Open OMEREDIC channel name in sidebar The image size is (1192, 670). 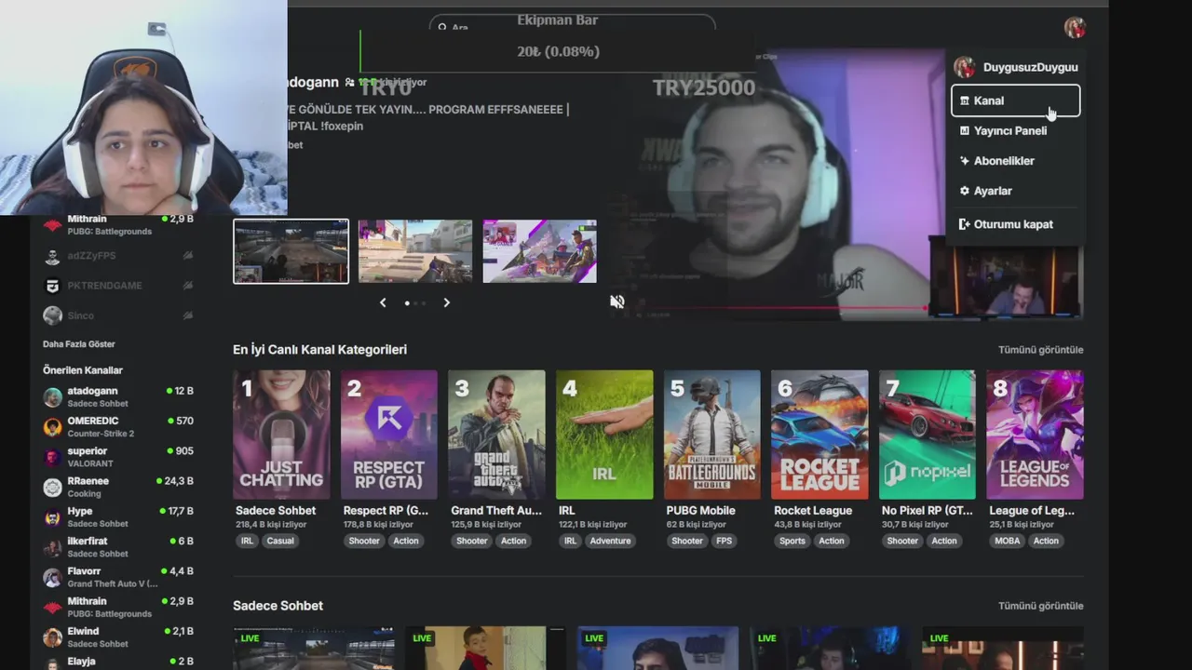(94, 421)
